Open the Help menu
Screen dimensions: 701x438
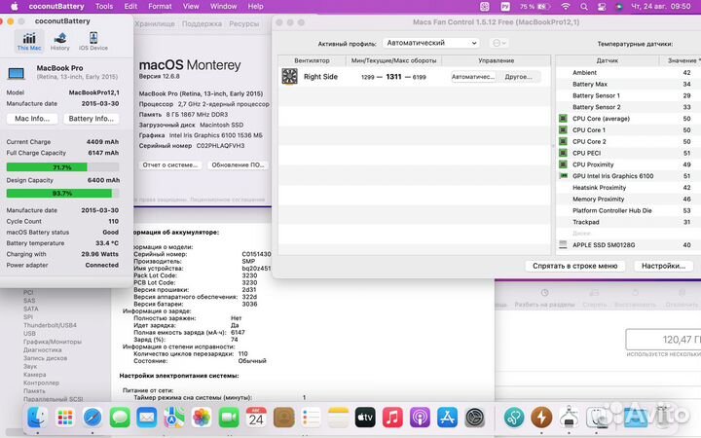click(x=256, y=6)
